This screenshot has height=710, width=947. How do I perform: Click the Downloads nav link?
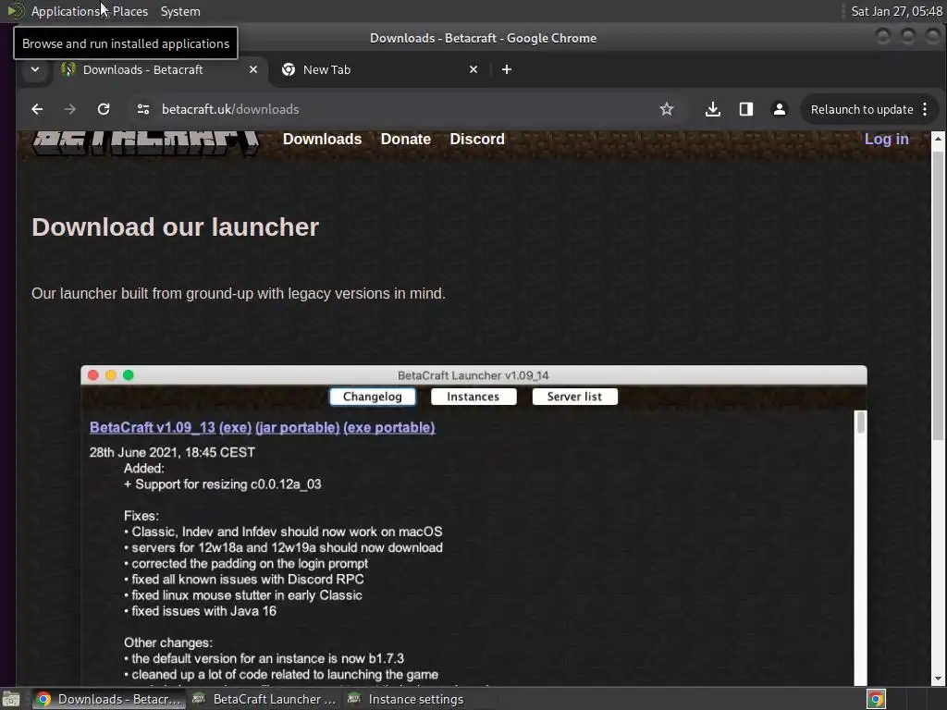point(322,139)
